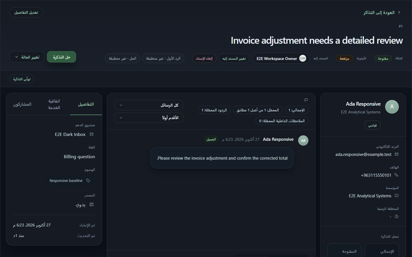Click the ada.responsive@example.test email address
Screen dimensions: 412x257
(363, 154)
